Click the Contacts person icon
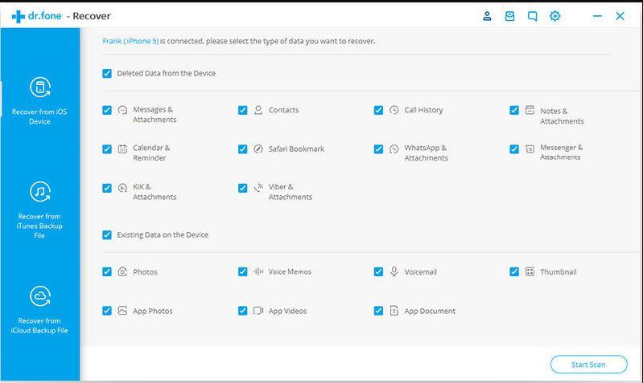The image size is (643, 383). click(x=258, y=110)
